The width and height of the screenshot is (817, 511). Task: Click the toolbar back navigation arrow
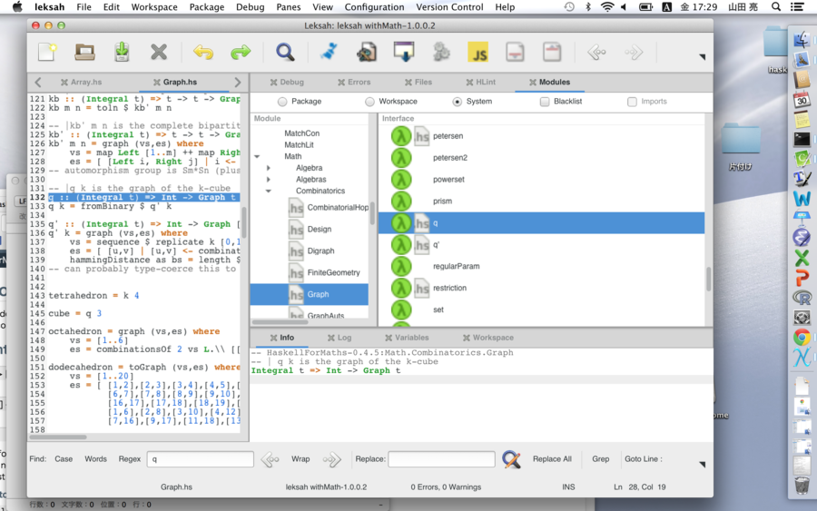pos(596,52)
